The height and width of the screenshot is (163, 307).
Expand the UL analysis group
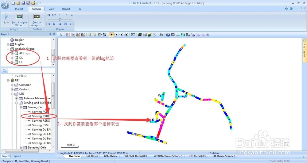click(12, 62)
